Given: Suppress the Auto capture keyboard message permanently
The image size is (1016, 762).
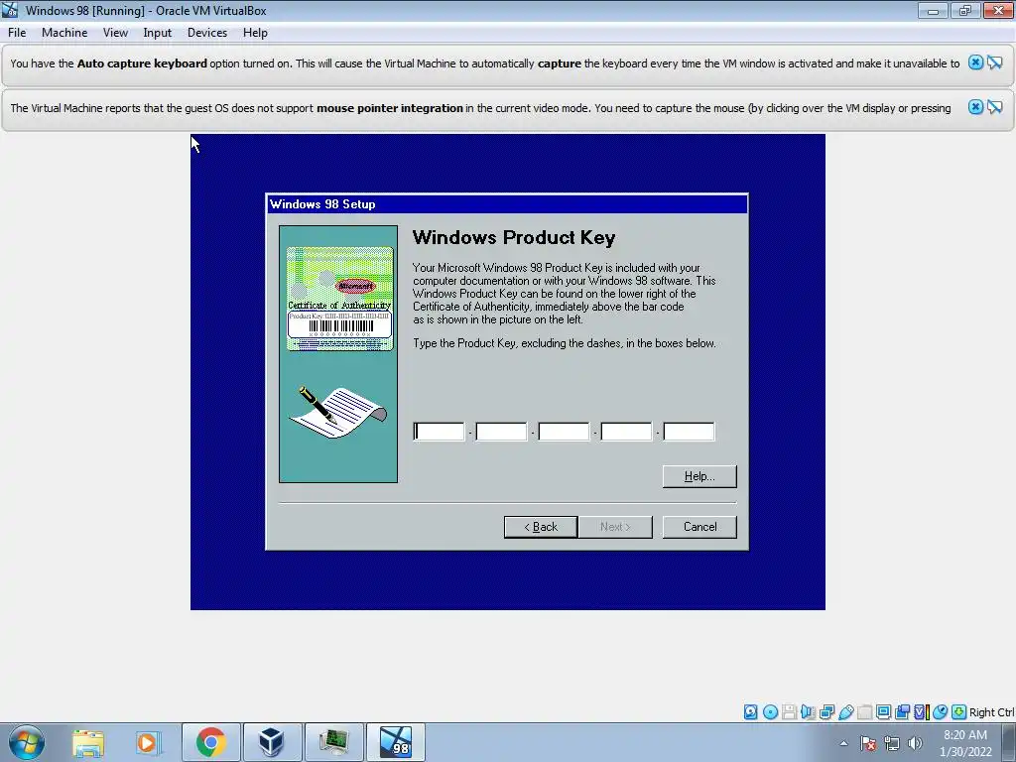Looking at the screenshot, I should click(x=994, y=63).
